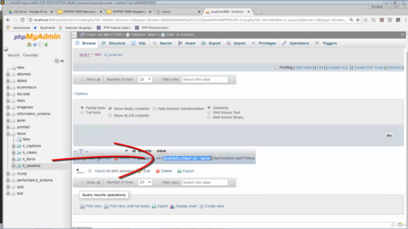Screen dimensions: 408x229
Task: Check the bottom Show all checkbox
Action: point(82,183)
